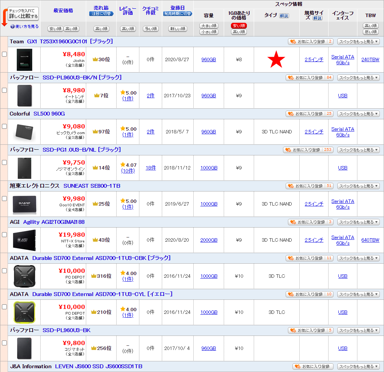The width and height of the screenshot is (384, 372).
Task: Click 640TBW spec link
Action: pos(370,240)
